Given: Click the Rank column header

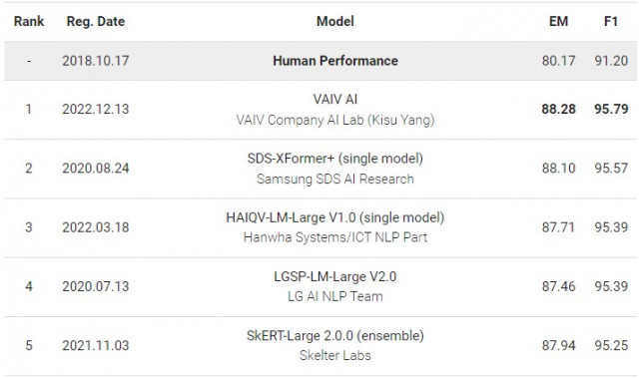Looking at the screenshot, I should [x=29, y=21].
